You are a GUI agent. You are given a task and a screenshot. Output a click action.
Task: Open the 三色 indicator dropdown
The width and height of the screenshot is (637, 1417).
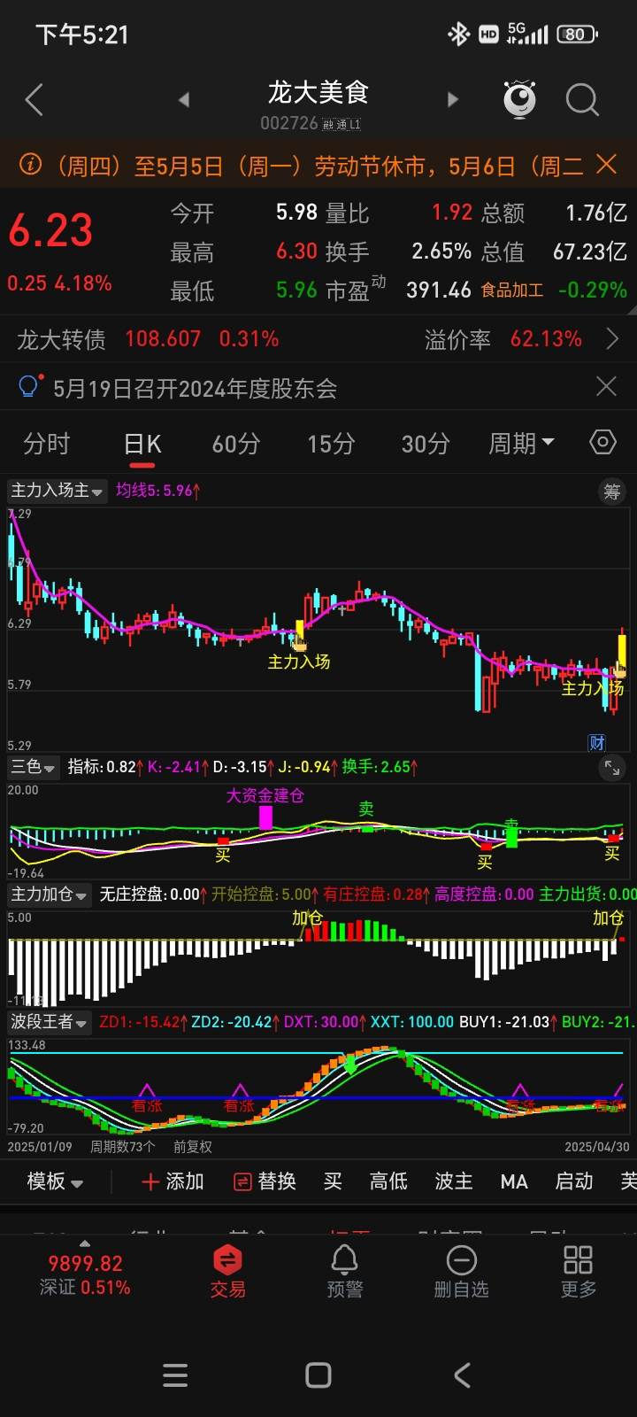point(33,767)
